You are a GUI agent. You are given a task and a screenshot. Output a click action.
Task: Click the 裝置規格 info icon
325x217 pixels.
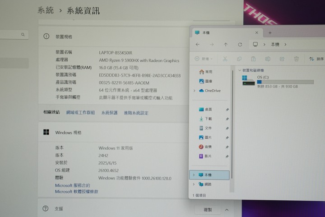pos(46,37)
